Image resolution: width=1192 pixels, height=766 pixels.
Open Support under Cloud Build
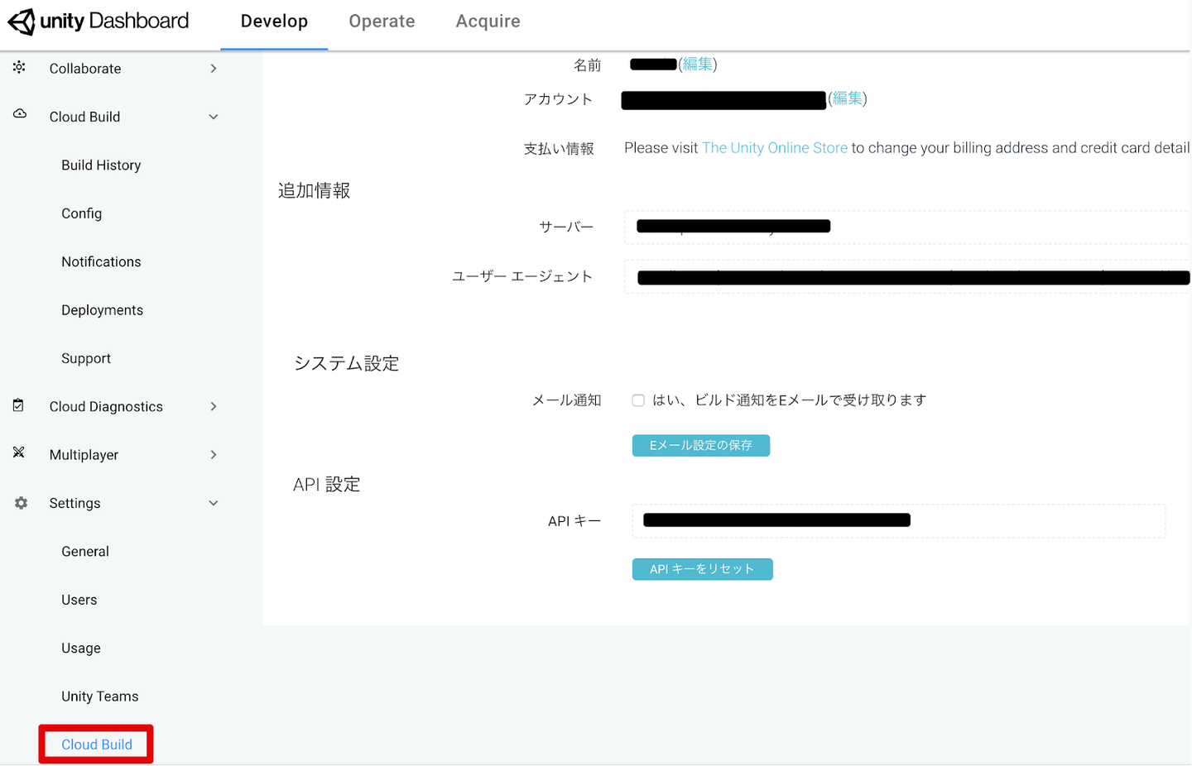[86, 359]
